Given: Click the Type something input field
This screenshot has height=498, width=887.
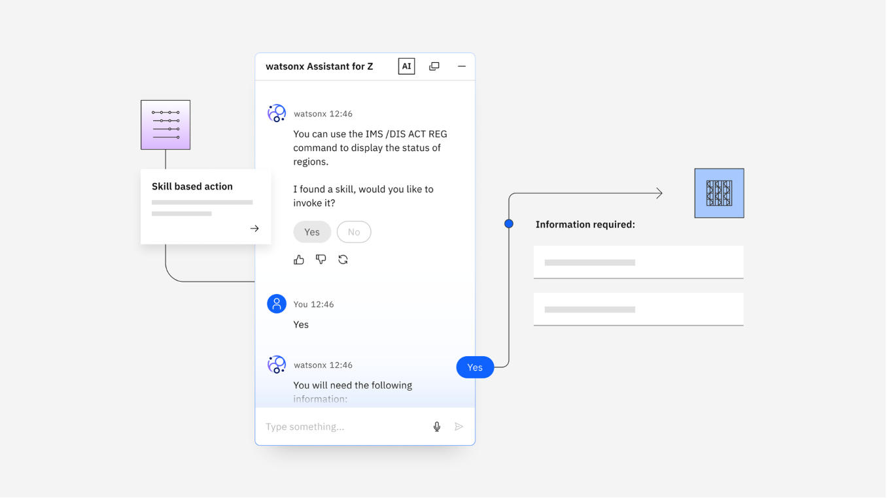Looking at the screenshot, I should pyautogui.click(x=340, y=426).
